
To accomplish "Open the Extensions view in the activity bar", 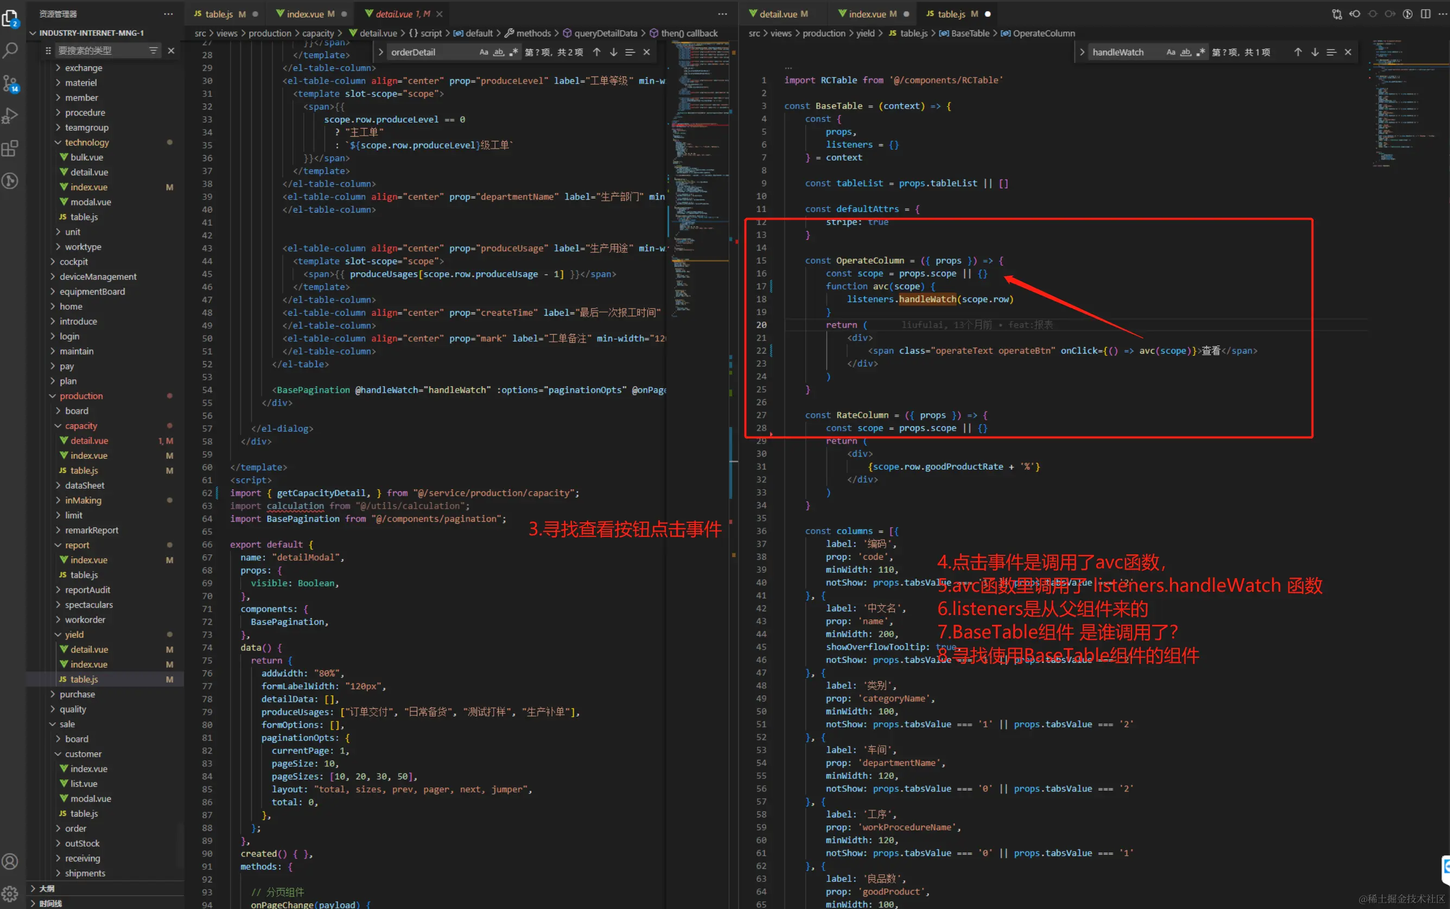I will coord(10,148).
